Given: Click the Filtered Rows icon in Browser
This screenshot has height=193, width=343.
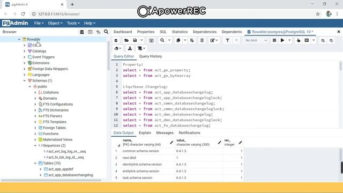Looking at the screenshot, I should 98,32.
